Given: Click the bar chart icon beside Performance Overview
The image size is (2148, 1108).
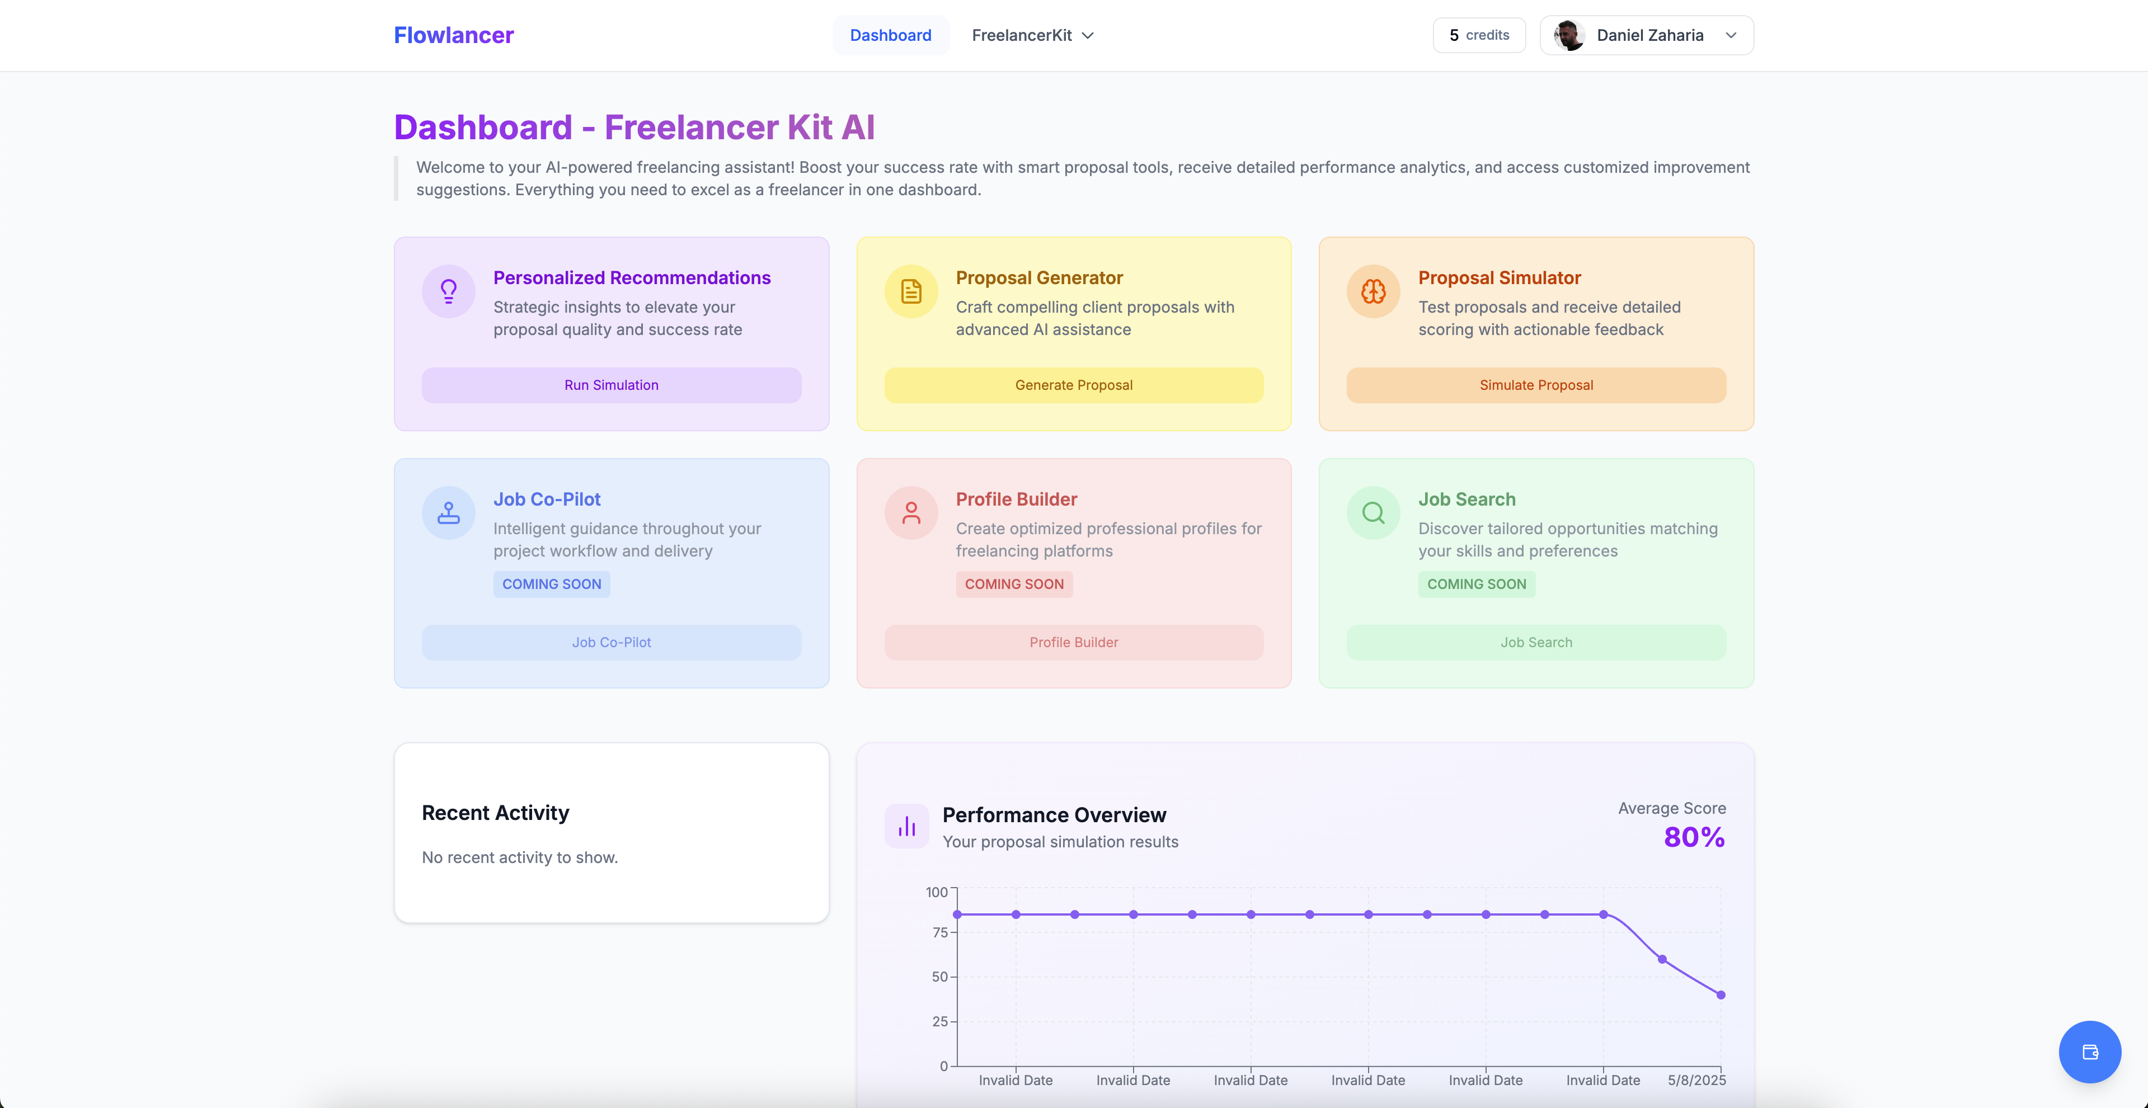Looking at the screenshot, I should tap(906, 826).
